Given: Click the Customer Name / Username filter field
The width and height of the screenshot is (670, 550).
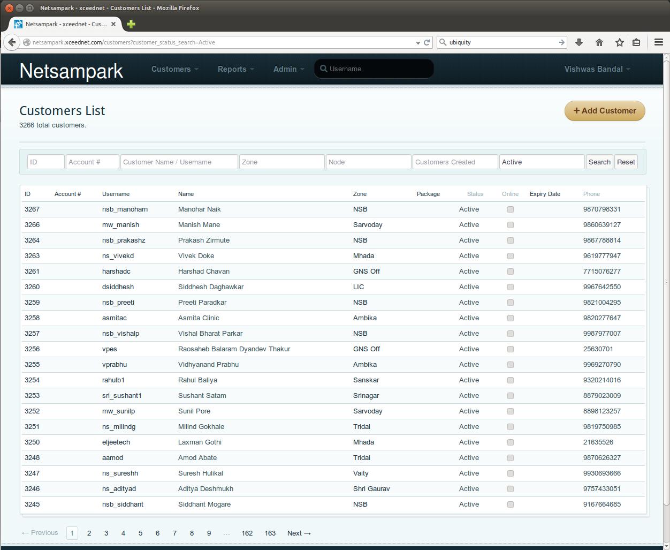Looking at the screenshot, I should coord(179,162).
